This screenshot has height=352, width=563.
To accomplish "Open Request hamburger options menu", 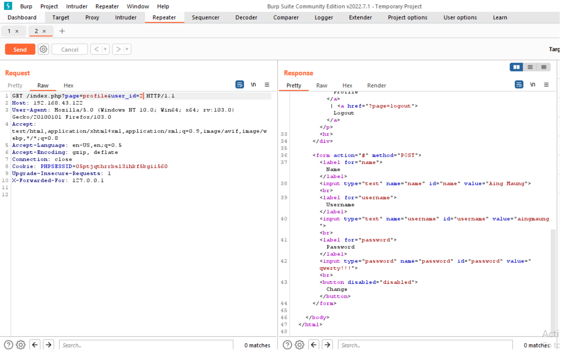I will (267, 85).
